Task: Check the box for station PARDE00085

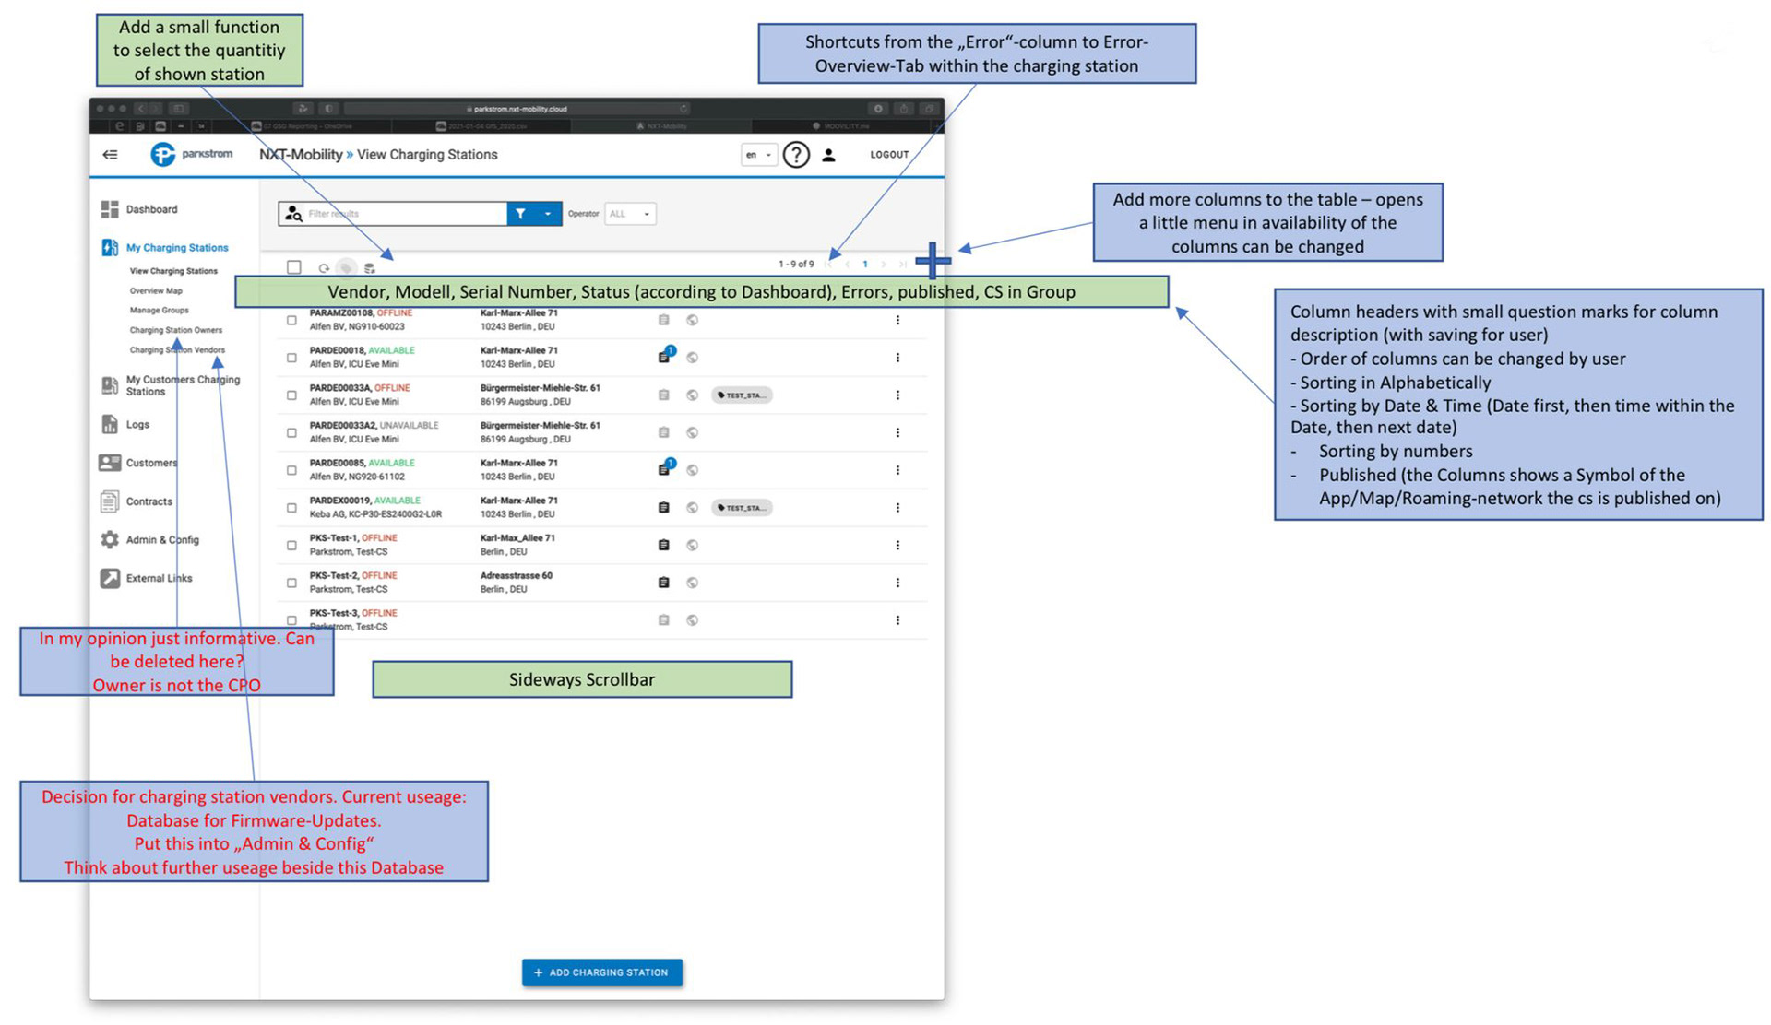Action: point(291,470)
